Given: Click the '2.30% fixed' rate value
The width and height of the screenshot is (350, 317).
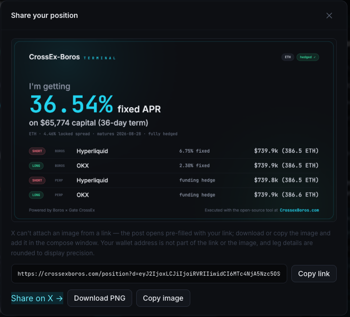Looking at the screenshot, I should point(195,165).
